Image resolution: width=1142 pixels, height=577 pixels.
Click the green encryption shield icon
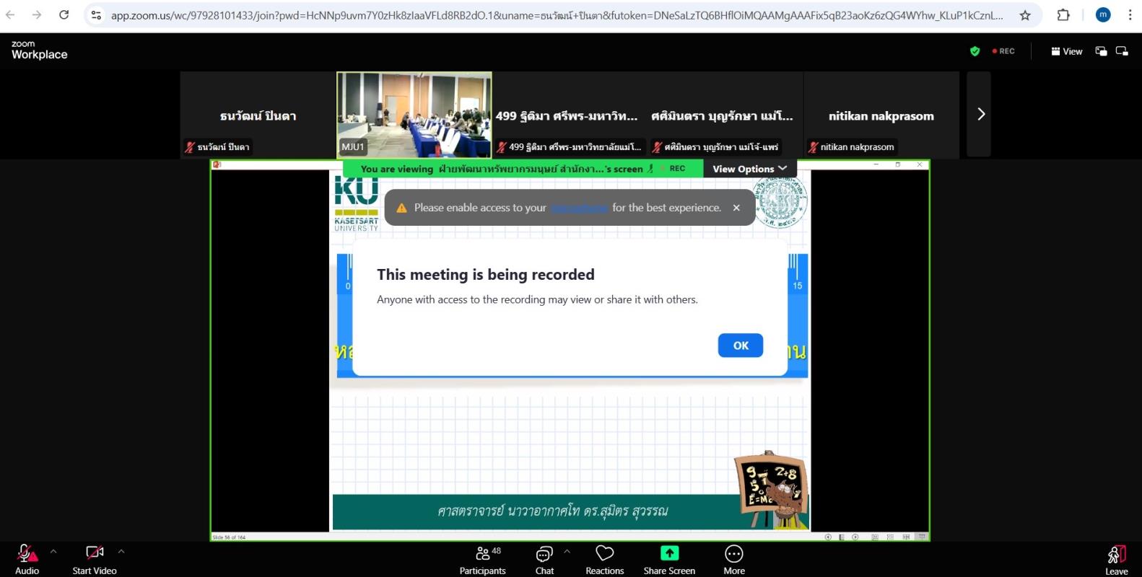click(x=975, y=51)
